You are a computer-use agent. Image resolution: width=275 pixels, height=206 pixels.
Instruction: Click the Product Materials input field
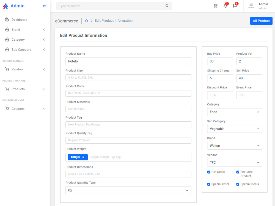click(x=128, y=109)
